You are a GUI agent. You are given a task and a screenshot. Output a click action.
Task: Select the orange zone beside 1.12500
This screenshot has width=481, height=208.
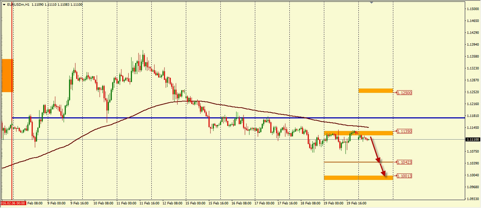(x=375, y=91)
